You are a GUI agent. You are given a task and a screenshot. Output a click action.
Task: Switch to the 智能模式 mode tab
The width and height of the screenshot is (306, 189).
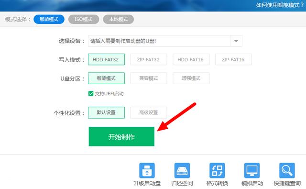[x=49, y=19]
